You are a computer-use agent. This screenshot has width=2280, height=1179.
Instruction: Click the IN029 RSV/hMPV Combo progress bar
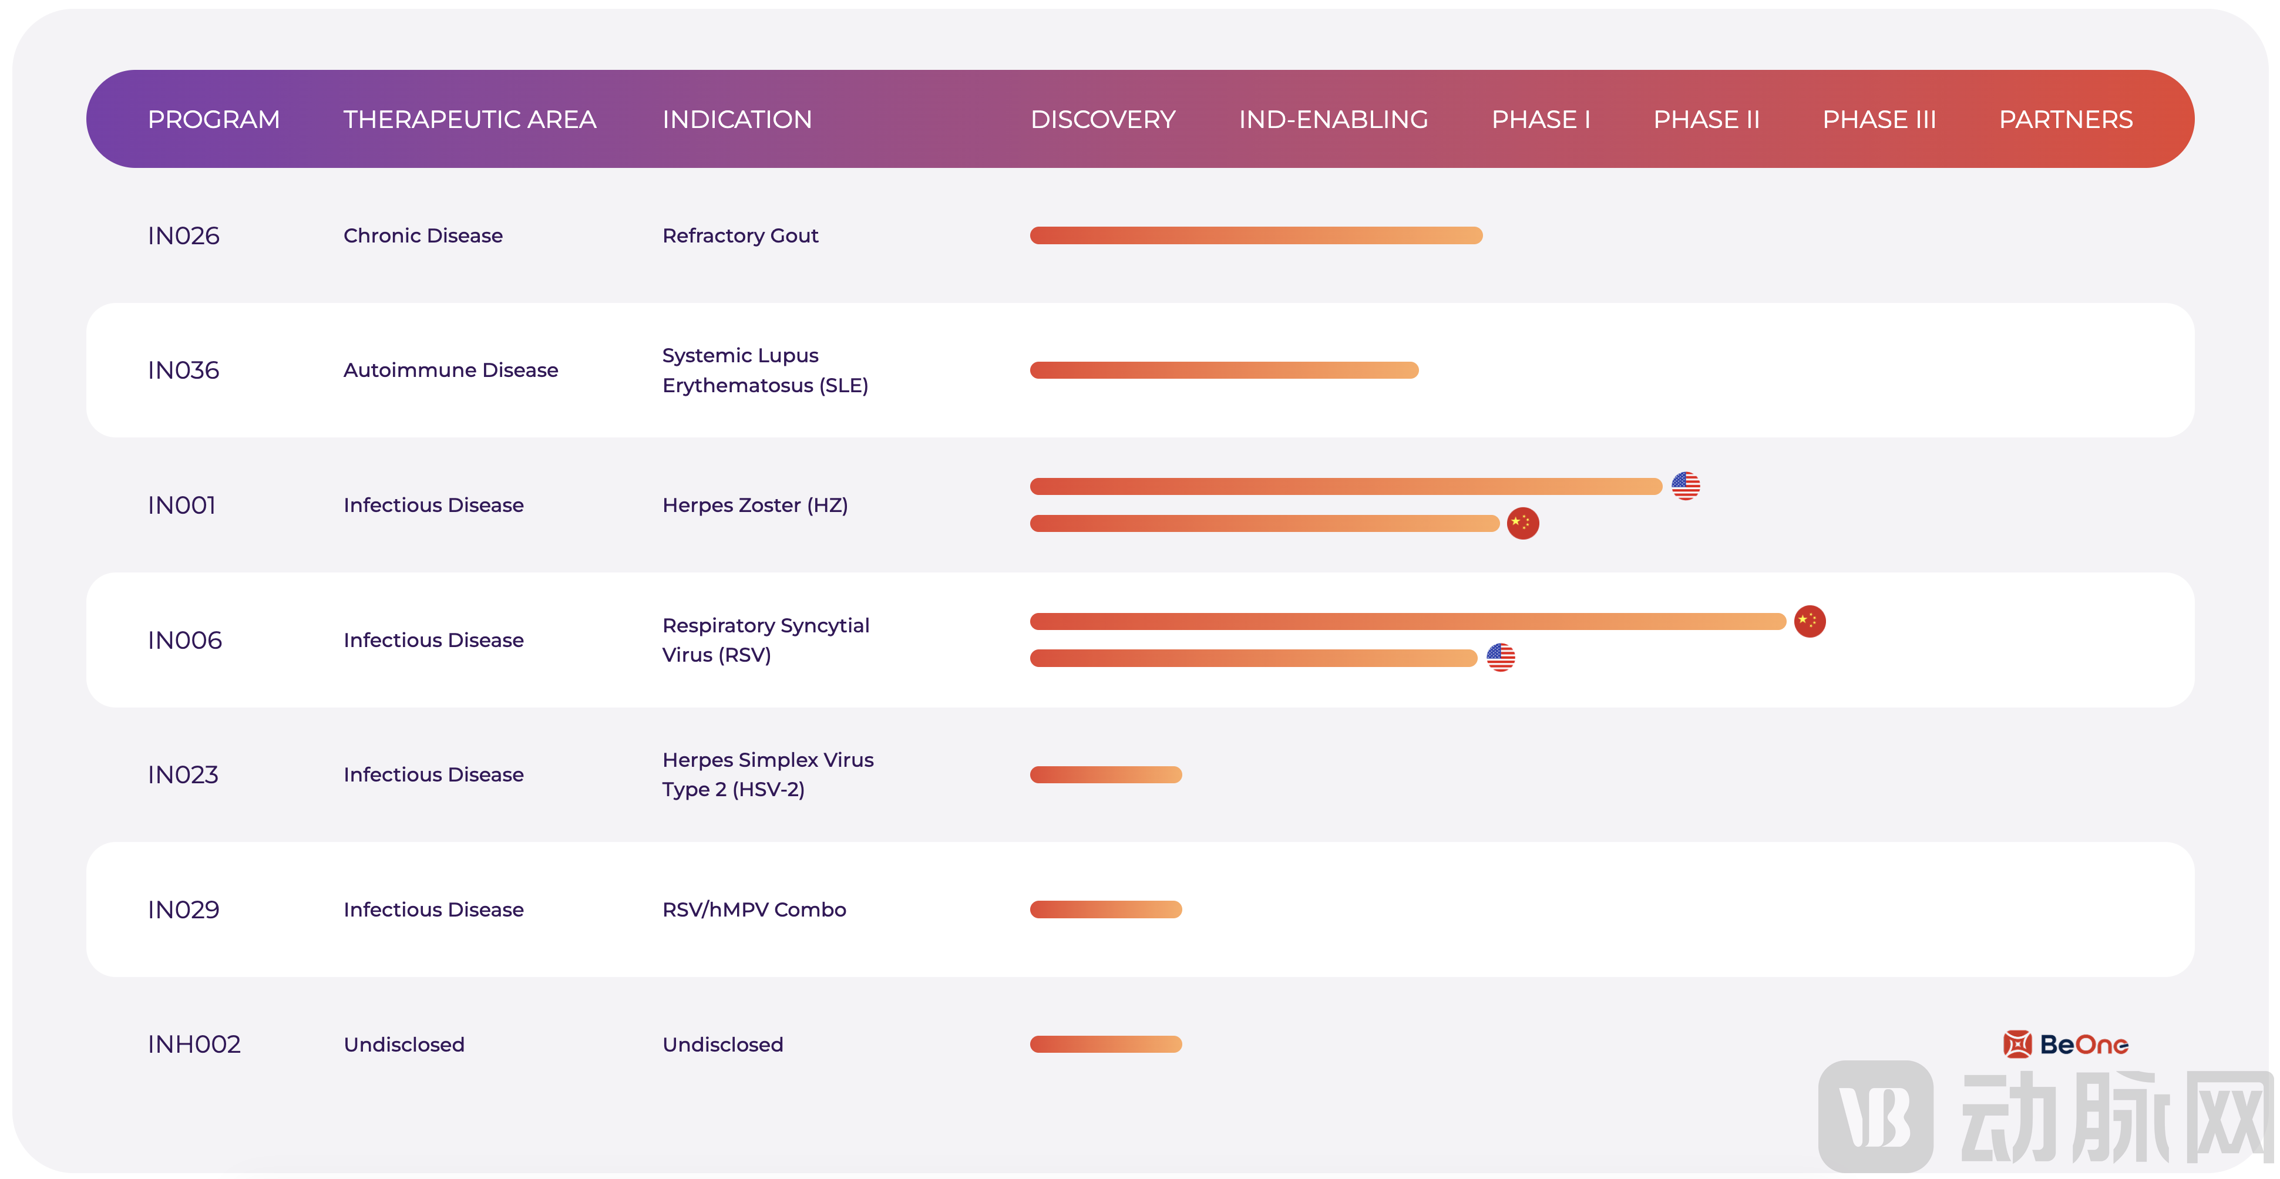tap(1105, 909)
